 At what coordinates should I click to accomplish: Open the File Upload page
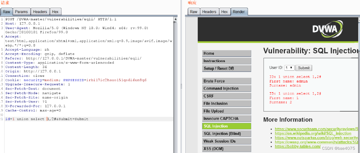click(227, 111)
